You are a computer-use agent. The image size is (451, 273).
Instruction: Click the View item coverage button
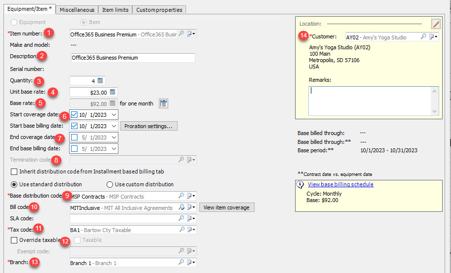click(x=226, y=207)
